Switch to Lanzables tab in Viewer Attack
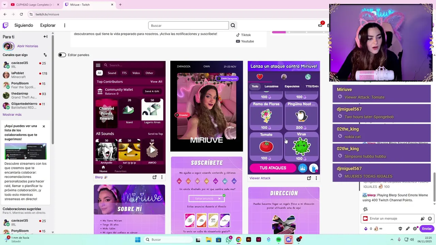Image resolution: width=436 pixels, height=245 pixels. (271, 86)
